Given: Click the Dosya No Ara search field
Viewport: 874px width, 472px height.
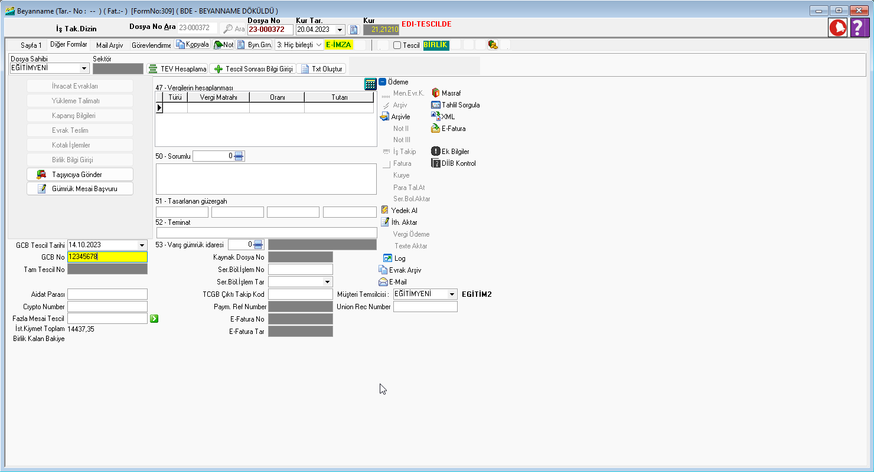Looking at the screenshot, I should (x=197, y=28).
